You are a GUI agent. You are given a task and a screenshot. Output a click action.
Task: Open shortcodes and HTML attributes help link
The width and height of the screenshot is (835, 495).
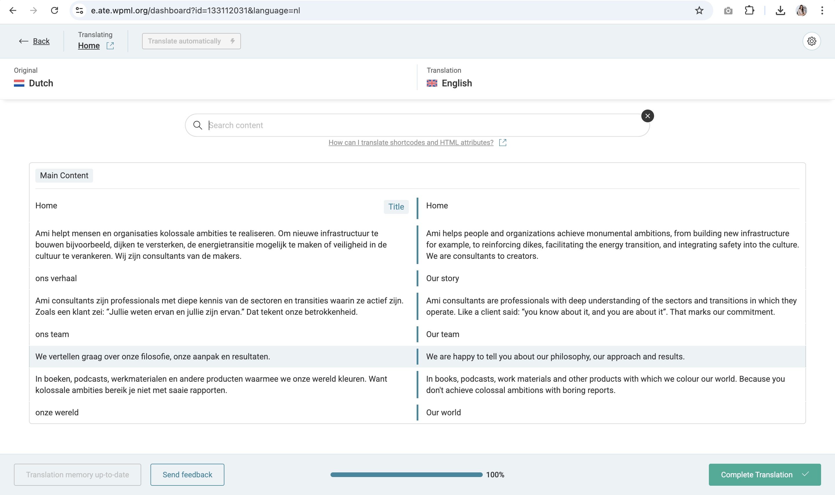point(411,142)
